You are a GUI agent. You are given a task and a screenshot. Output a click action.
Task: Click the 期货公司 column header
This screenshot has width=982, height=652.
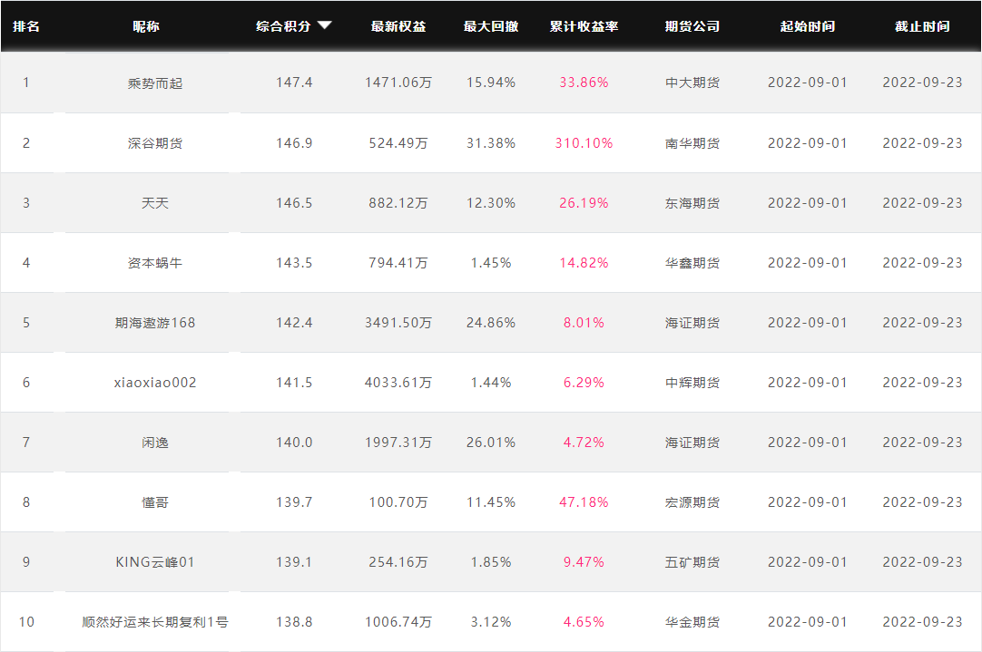point(692,26)
